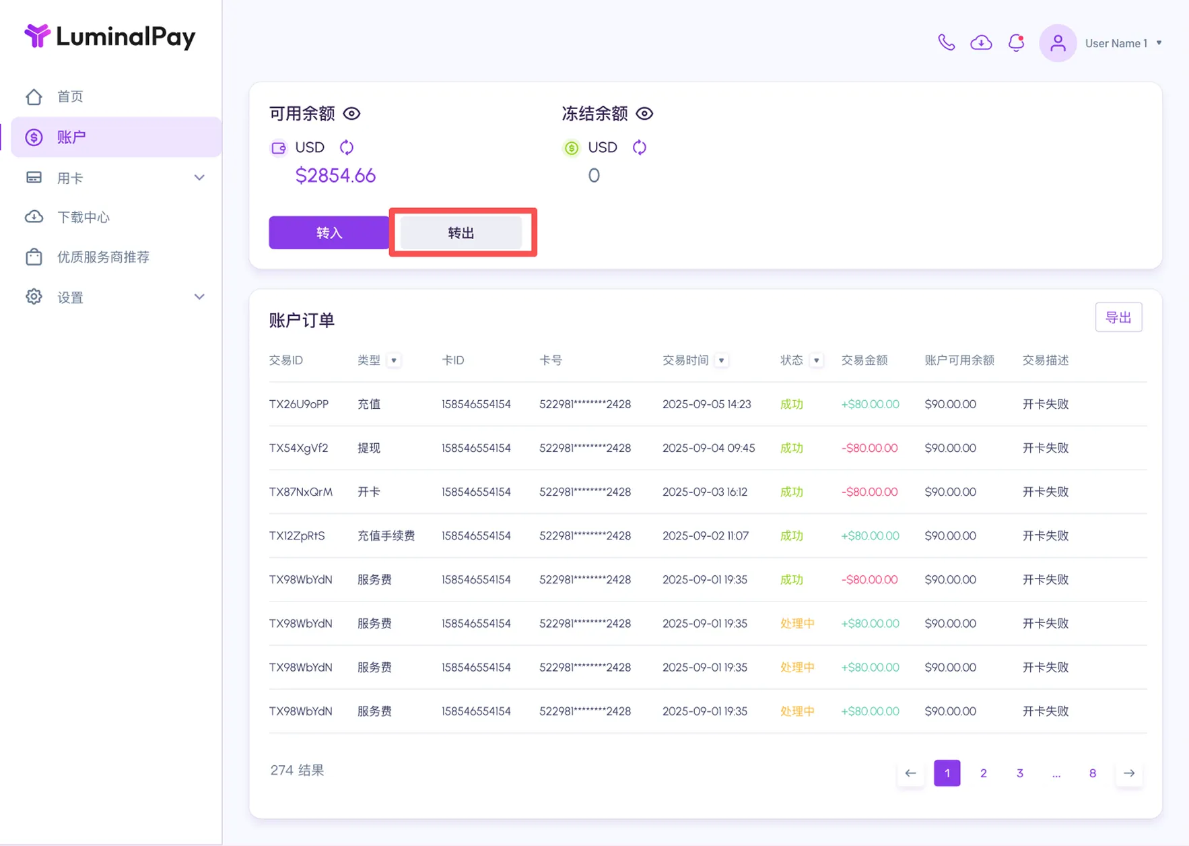Expand the 用卡 submenu chevron
The width and height of the screenshot is (1189, 846).
pyautogui.click(x=199, y=178)
